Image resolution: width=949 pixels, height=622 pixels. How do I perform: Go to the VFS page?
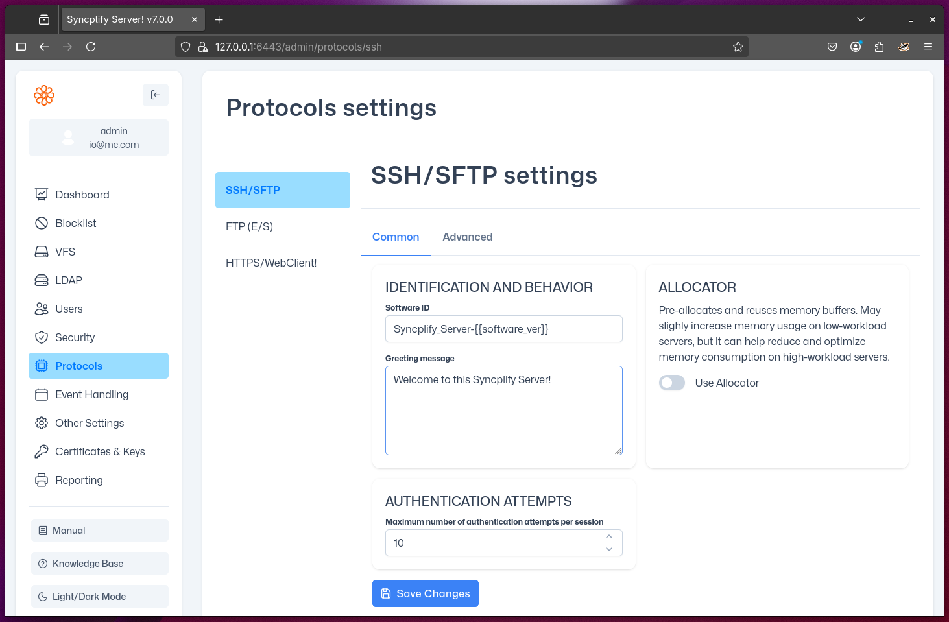[x=65, y=252]
